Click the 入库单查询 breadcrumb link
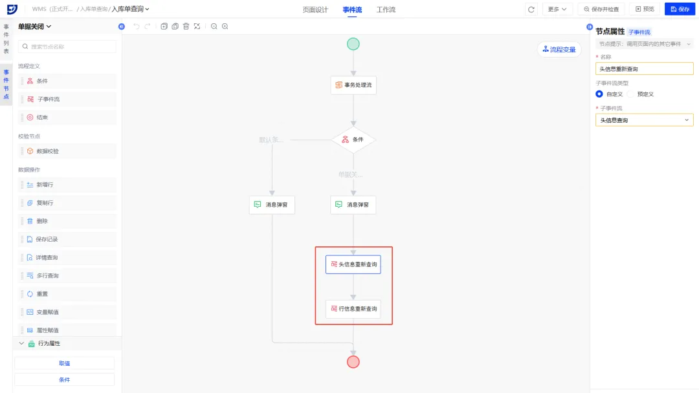The image size is (699, 393). point(94,9)
